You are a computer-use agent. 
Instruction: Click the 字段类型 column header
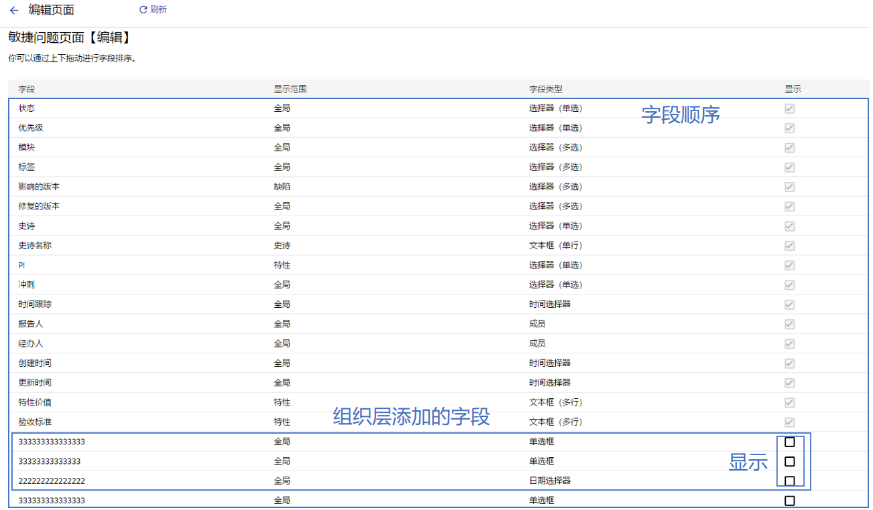point(545,89)
